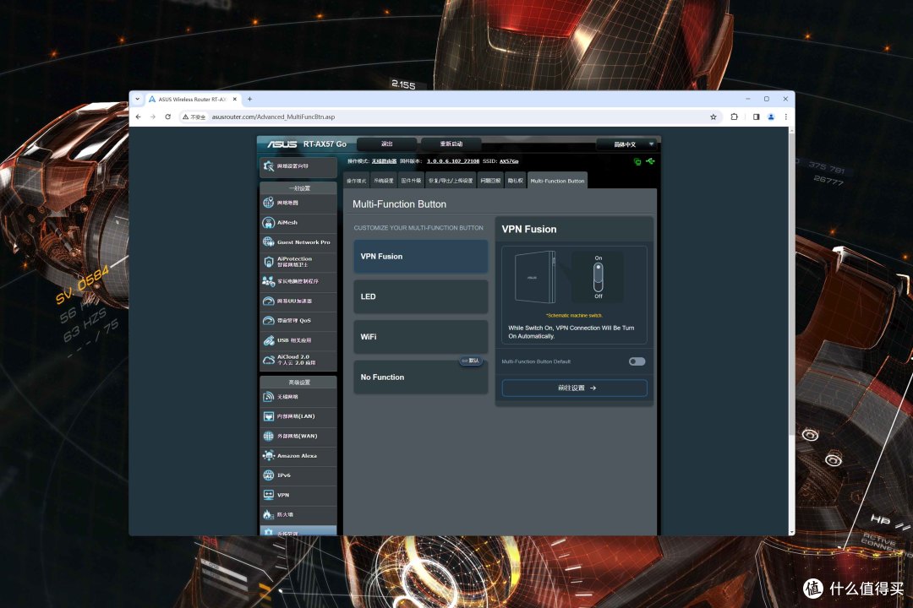Switch to the 系统设置 tab
913x608 pixels.
(x=384, y=181)
